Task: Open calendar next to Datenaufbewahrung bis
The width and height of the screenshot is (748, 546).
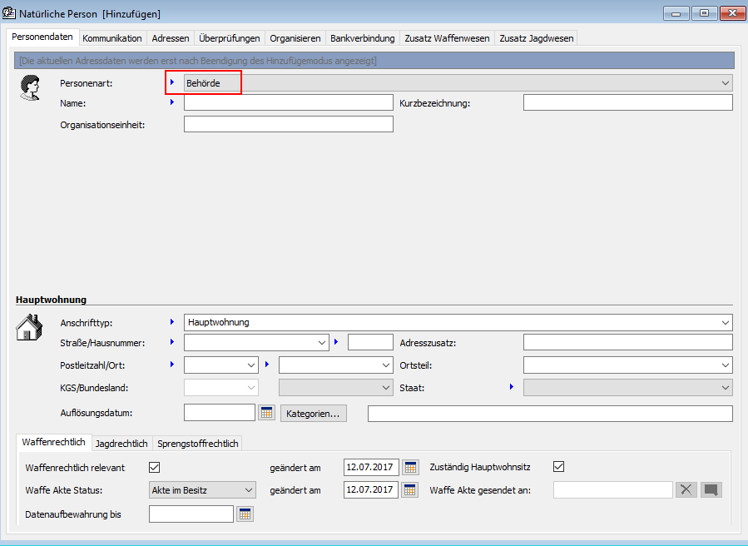Action: 245,514
